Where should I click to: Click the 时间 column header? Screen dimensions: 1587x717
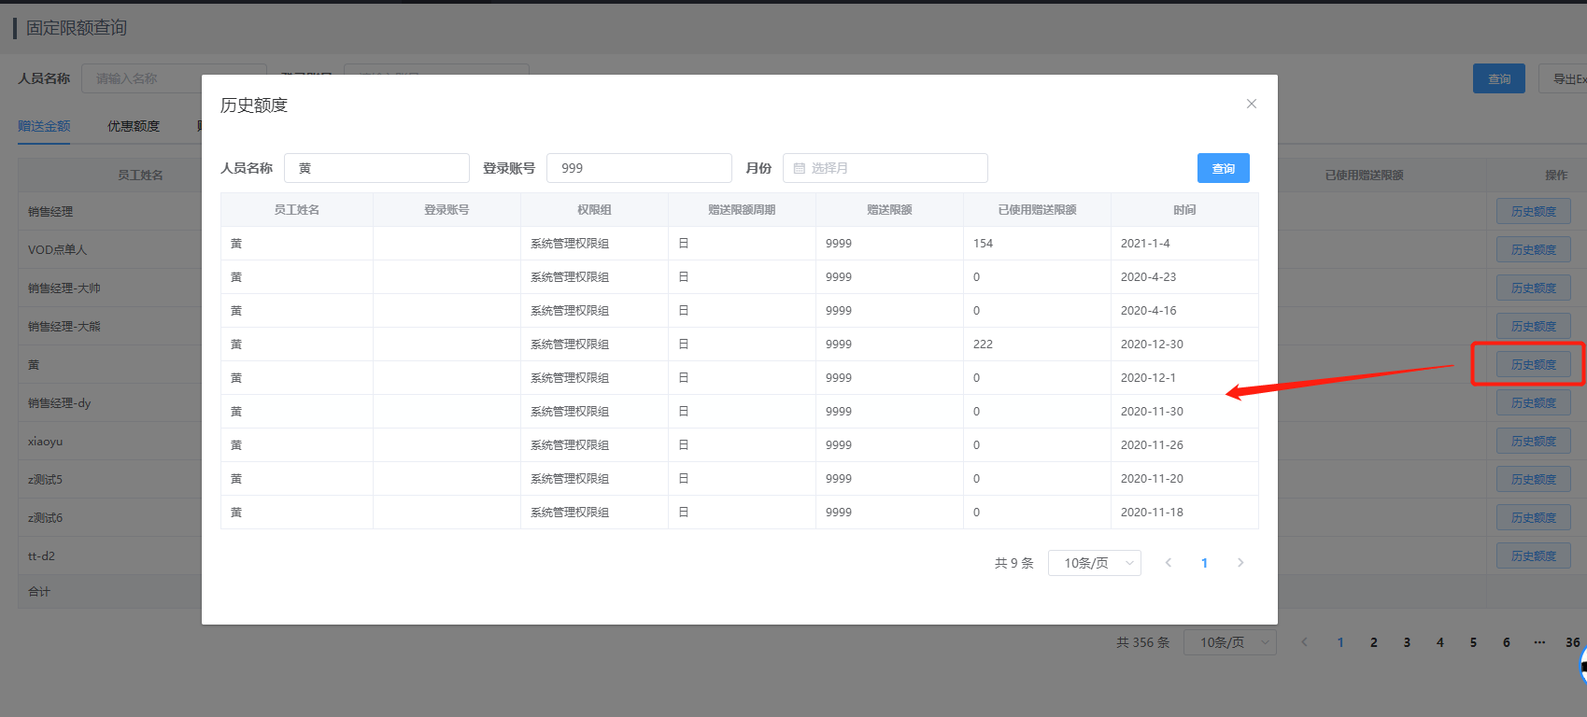tap(1184, 210)
